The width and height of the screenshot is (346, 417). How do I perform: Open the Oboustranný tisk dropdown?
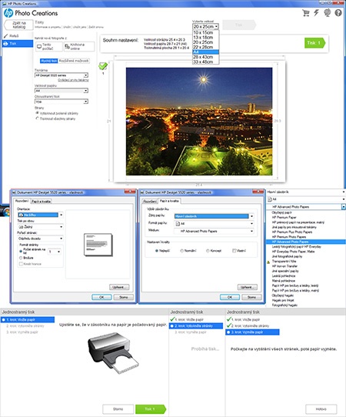(62, 102)
